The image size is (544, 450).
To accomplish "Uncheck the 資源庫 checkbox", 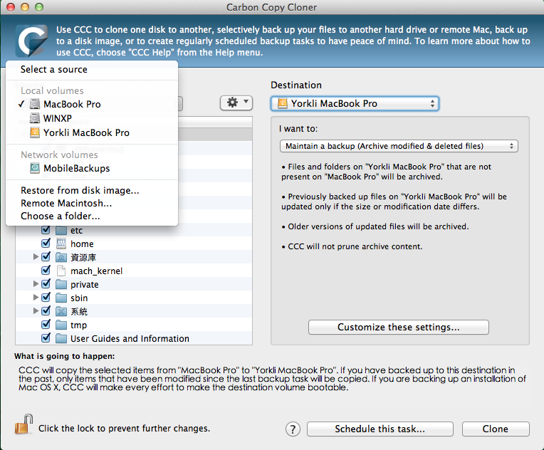I will point(46,257).
